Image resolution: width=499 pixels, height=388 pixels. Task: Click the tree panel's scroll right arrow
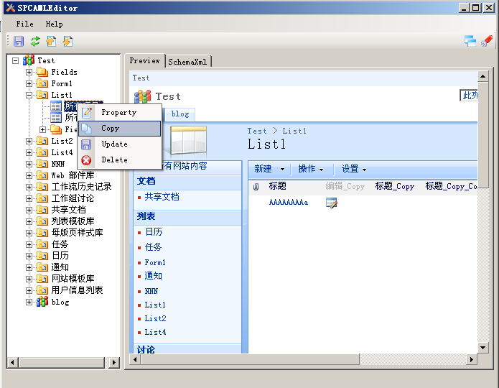(114, 362)
